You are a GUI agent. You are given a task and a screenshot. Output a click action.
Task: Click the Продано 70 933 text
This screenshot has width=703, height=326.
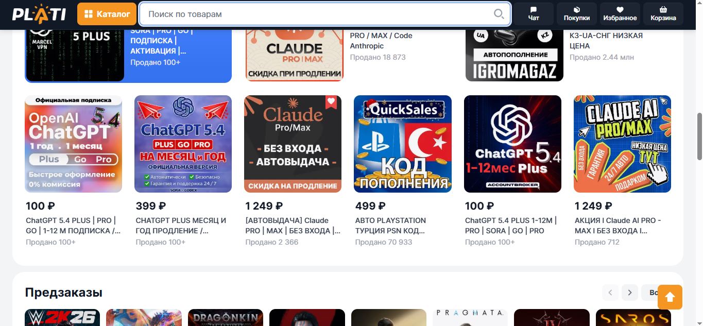[x=384, y=242]
